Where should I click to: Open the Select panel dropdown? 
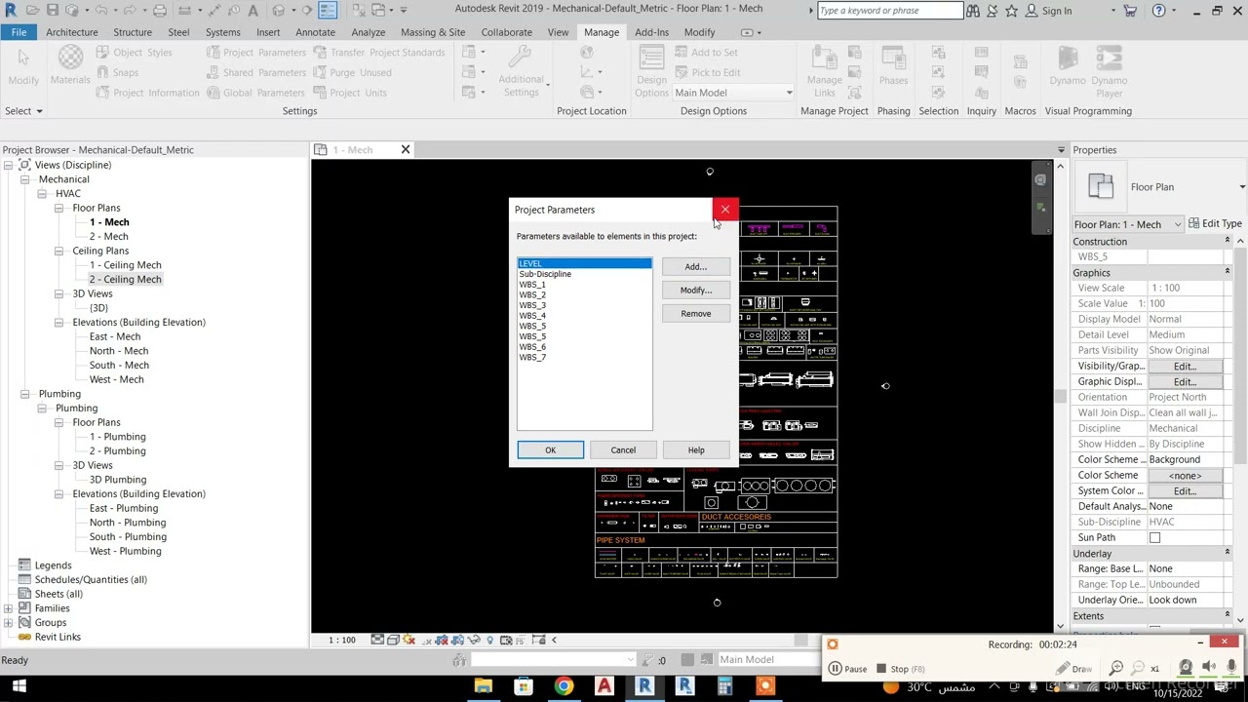tap(23, 111)
